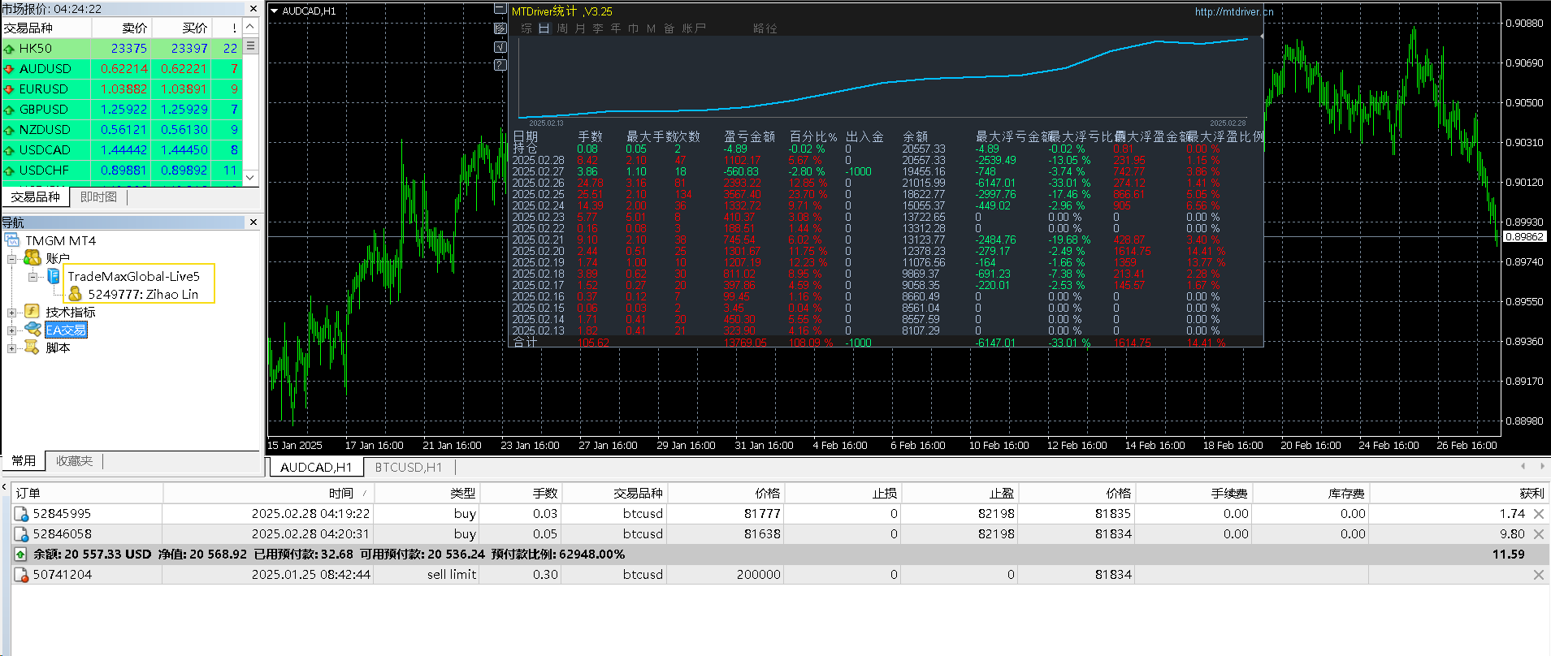Click the 订单 column header
The height and width of the screenshot is (656, 1551).
88,494
